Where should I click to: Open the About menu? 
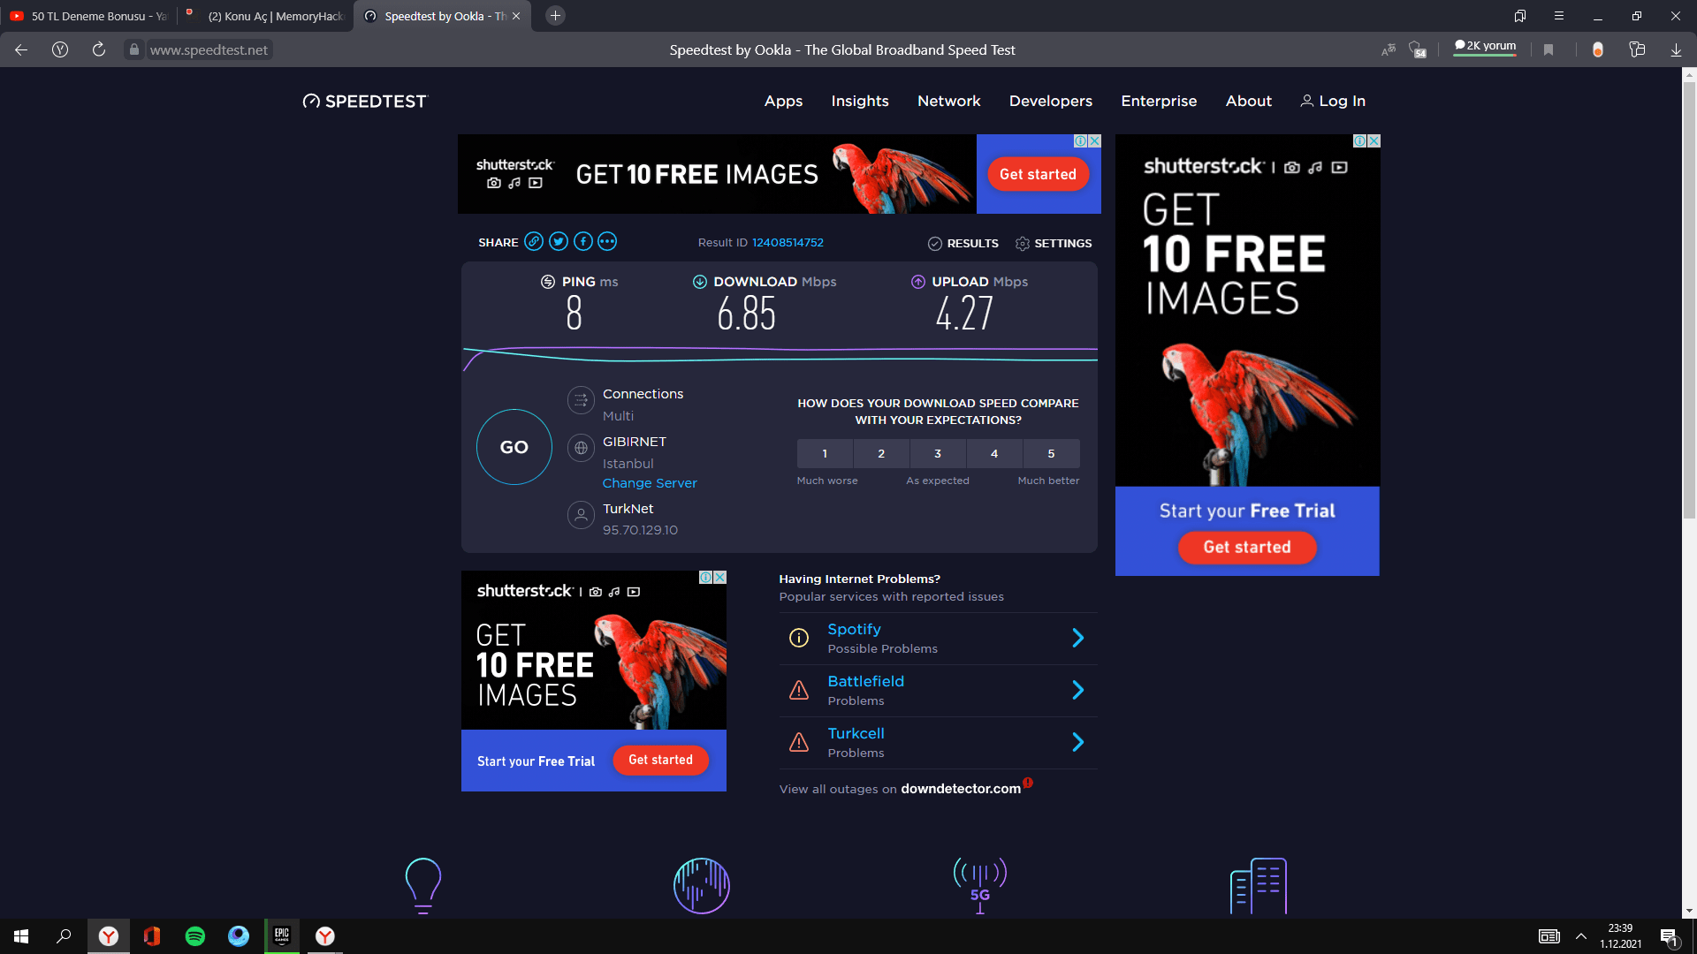pos(1249,102)
